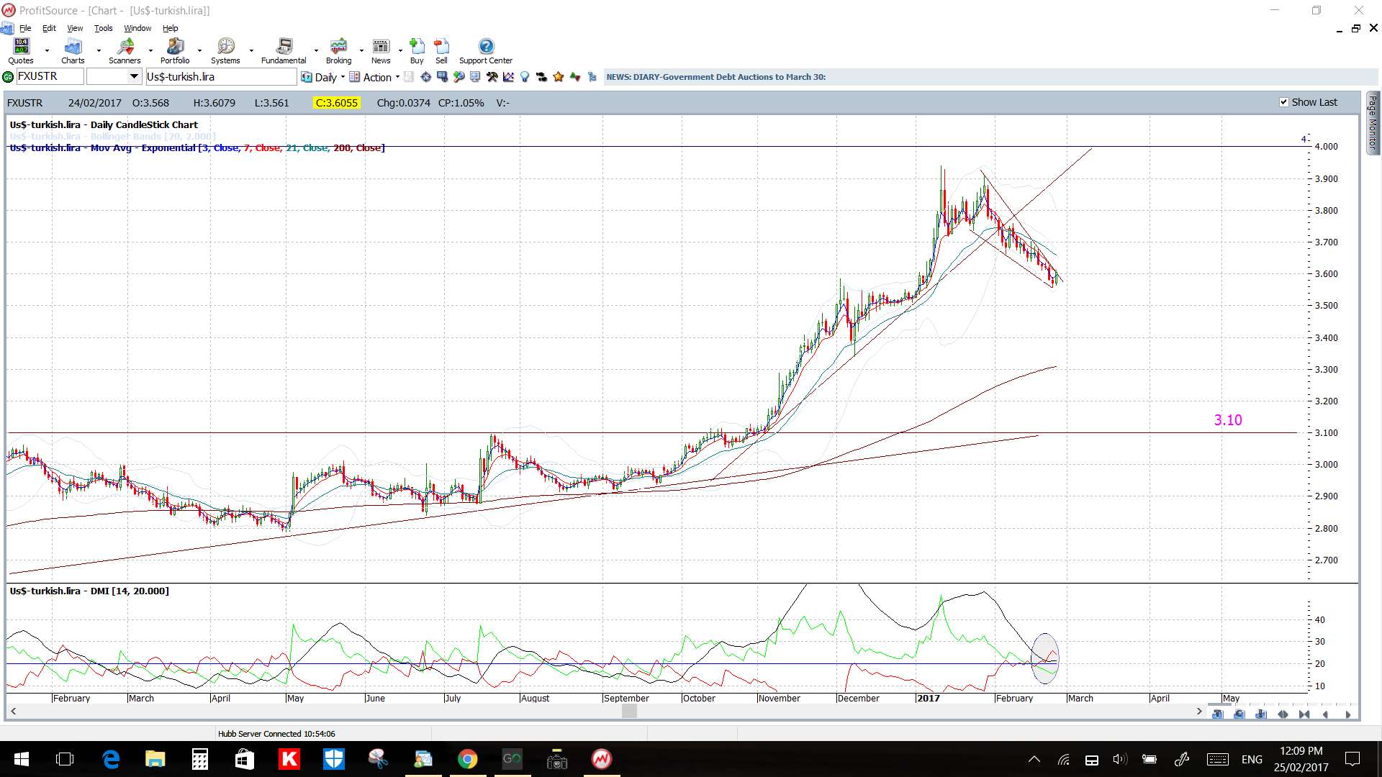Open the Quotes toolbar button

[x=21, y=50]
